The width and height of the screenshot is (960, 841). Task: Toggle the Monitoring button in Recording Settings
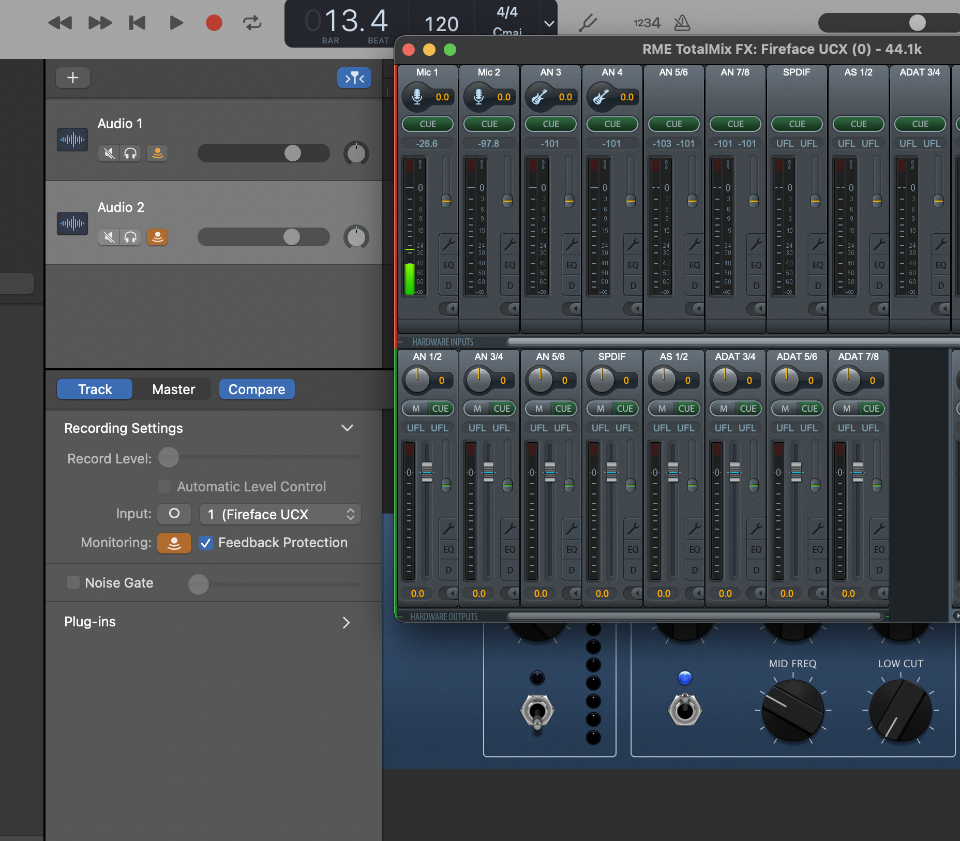[x=174, y=543]
